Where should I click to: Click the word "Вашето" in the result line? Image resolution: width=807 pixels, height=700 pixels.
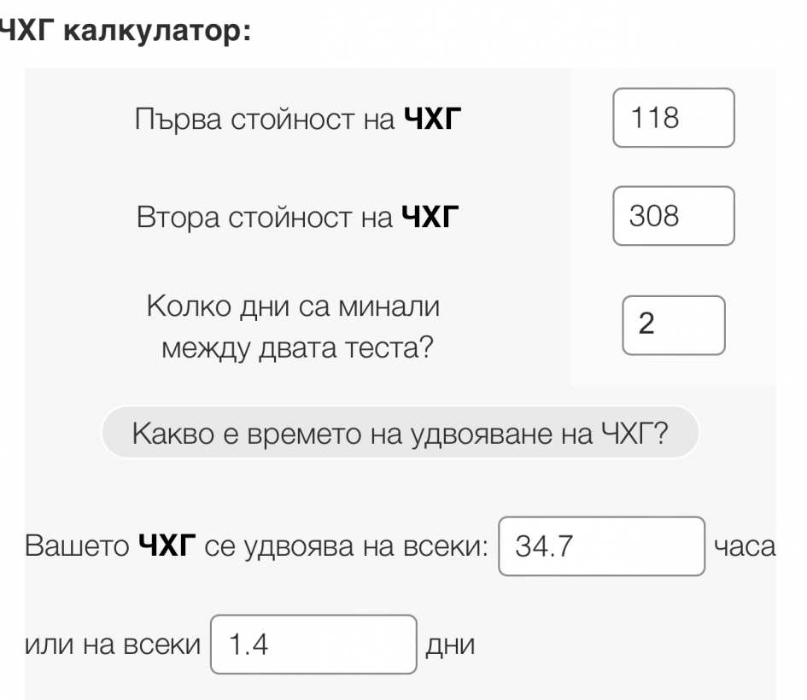(x=77, y=547)
